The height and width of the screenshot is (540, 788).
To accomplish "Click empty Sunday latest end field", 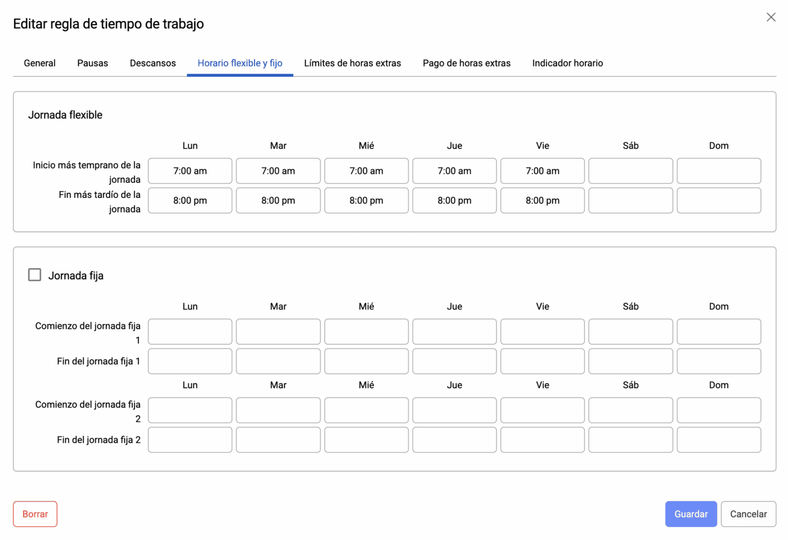I will click(719, 201).
